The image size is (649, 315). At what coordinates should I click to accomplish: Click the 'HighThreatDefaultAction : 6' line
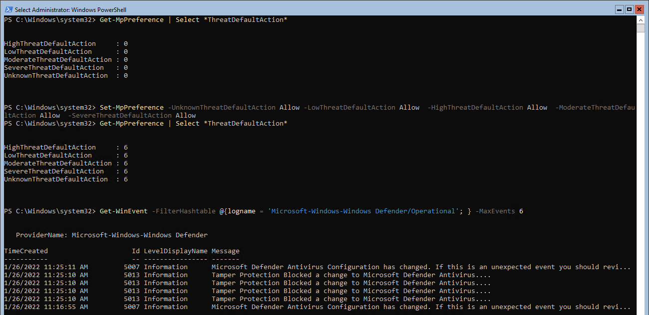66,148
